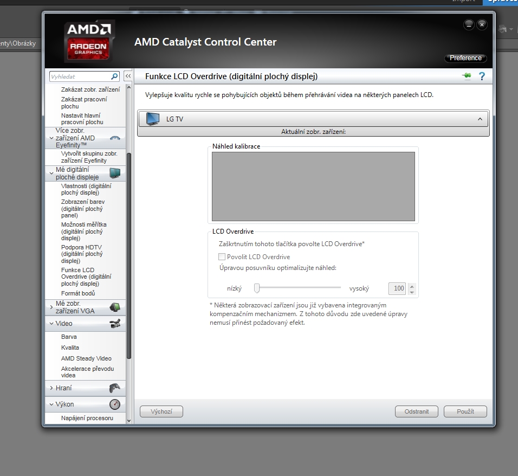Close the Catalyst Control Center window
Viewport: 518px width, 476px height.
(x=482, y=25)
